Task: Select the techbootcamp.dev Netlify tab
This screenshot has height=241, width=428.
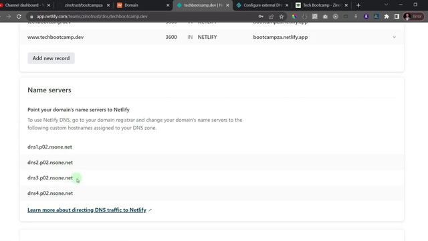Action: [x=203, y=5]
